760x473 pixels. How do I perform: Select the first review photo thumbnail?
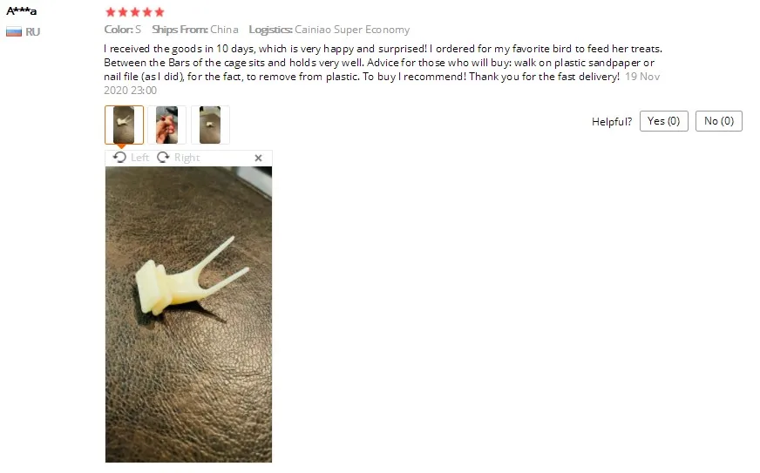(124, 125)
